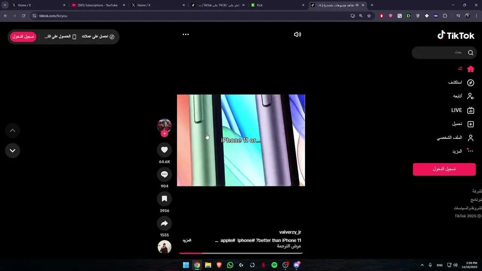View site information icon in the address bar
Screen dimensions: 482x271
point(34,16)
